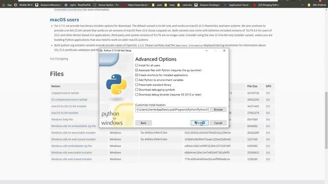The width and height of the screenshot is (328, 184).
Task: Enable 'Download debug binaries' checkbox
Action: tap(137, 95)
